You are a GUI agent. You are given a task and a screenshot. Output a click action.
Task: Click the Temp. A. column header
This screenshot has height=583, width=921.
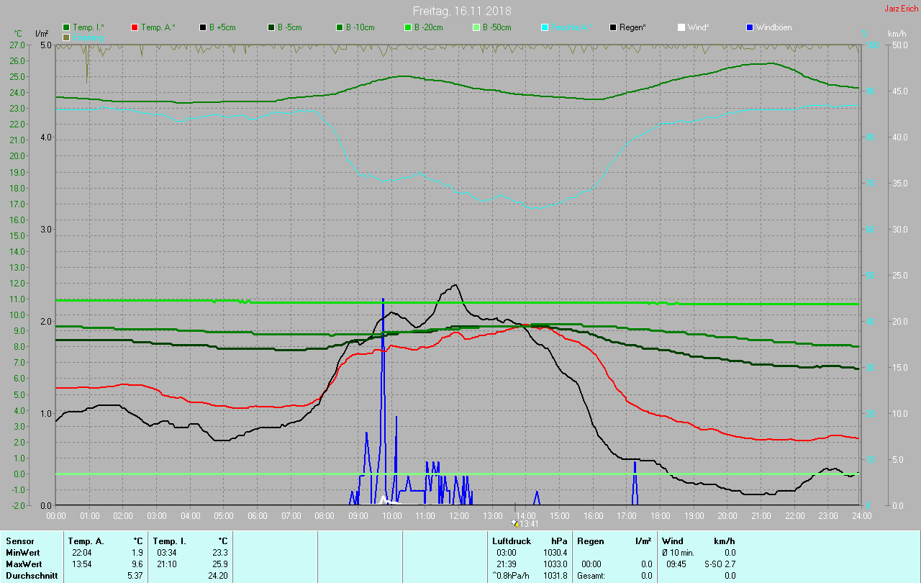(x=86, y=541)
